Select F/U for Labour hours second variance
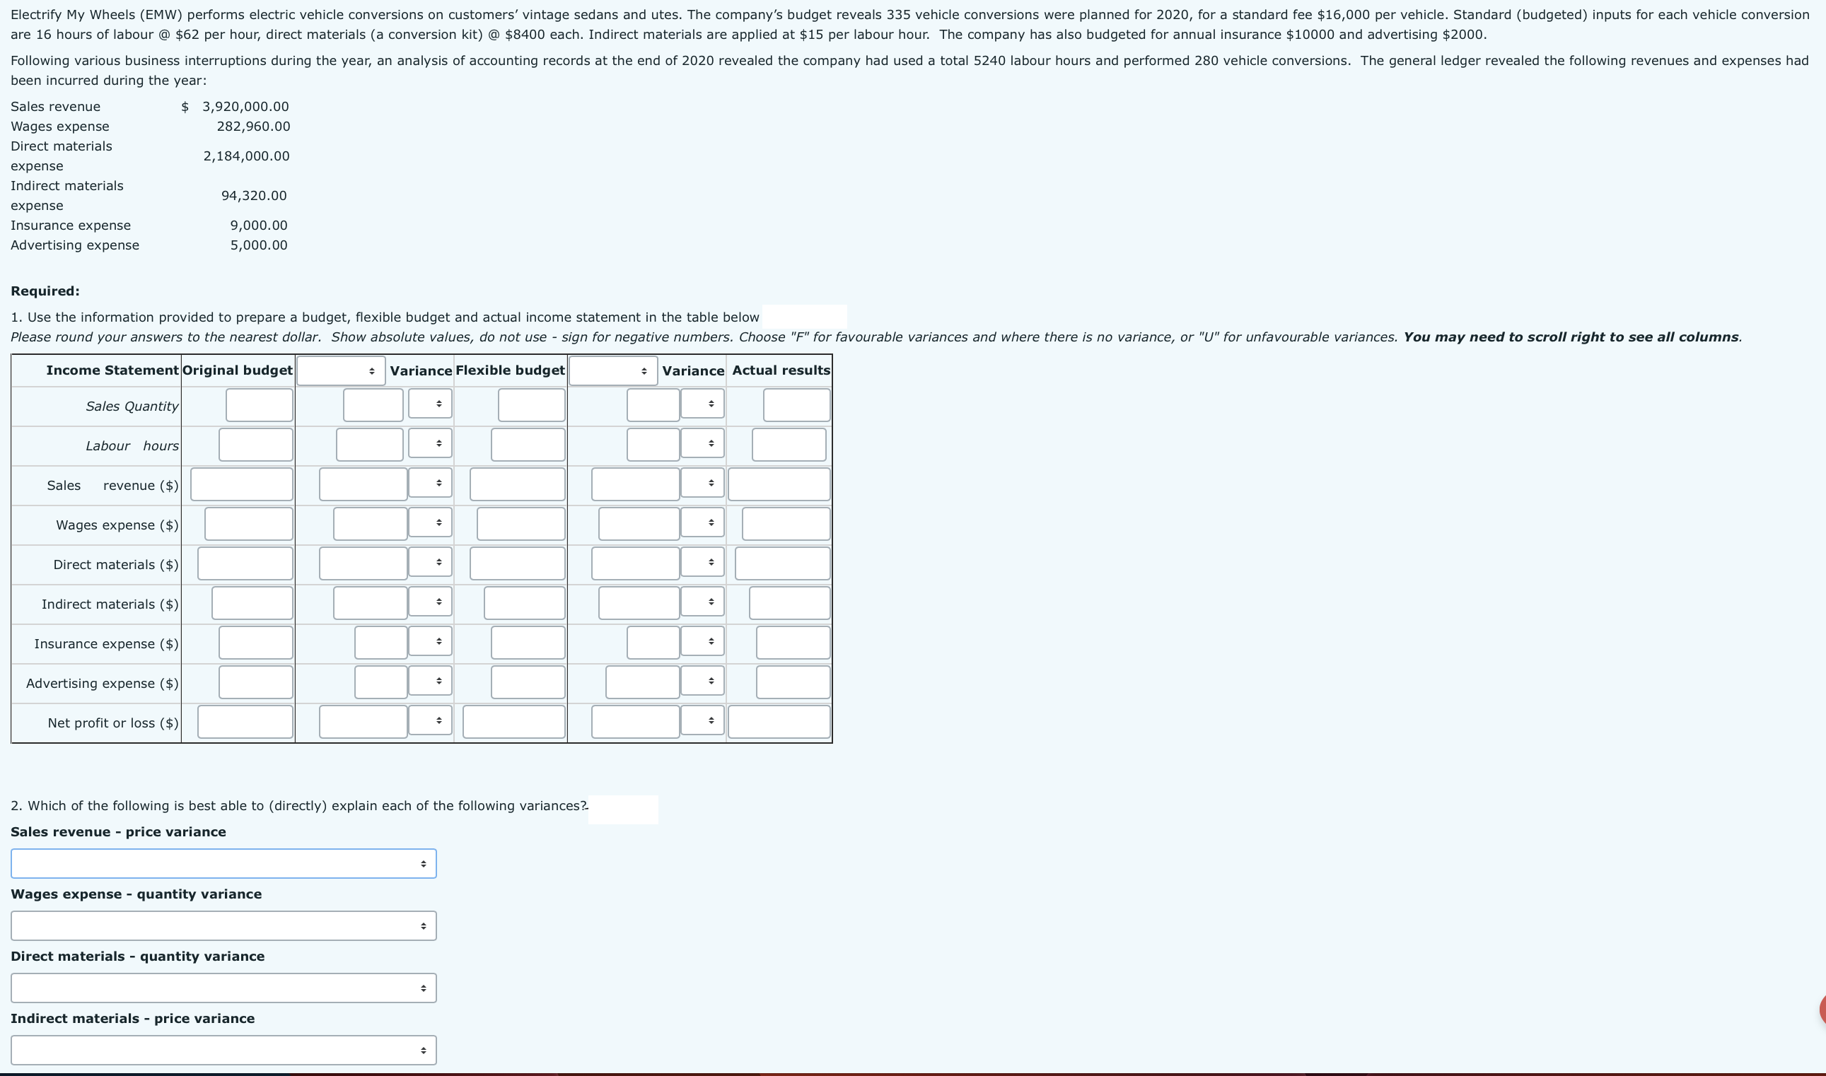The height and width of the screenshot is (1076, 1826). pyautogui.click(x=702, y=443)
